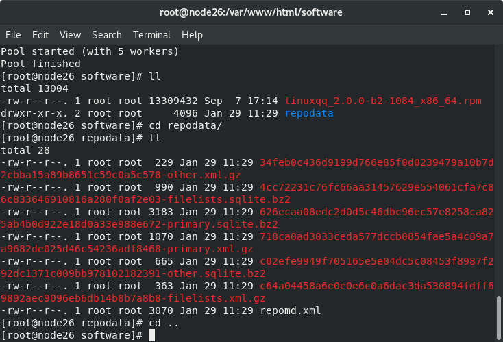Open the Edit menu

pos(40,35)
